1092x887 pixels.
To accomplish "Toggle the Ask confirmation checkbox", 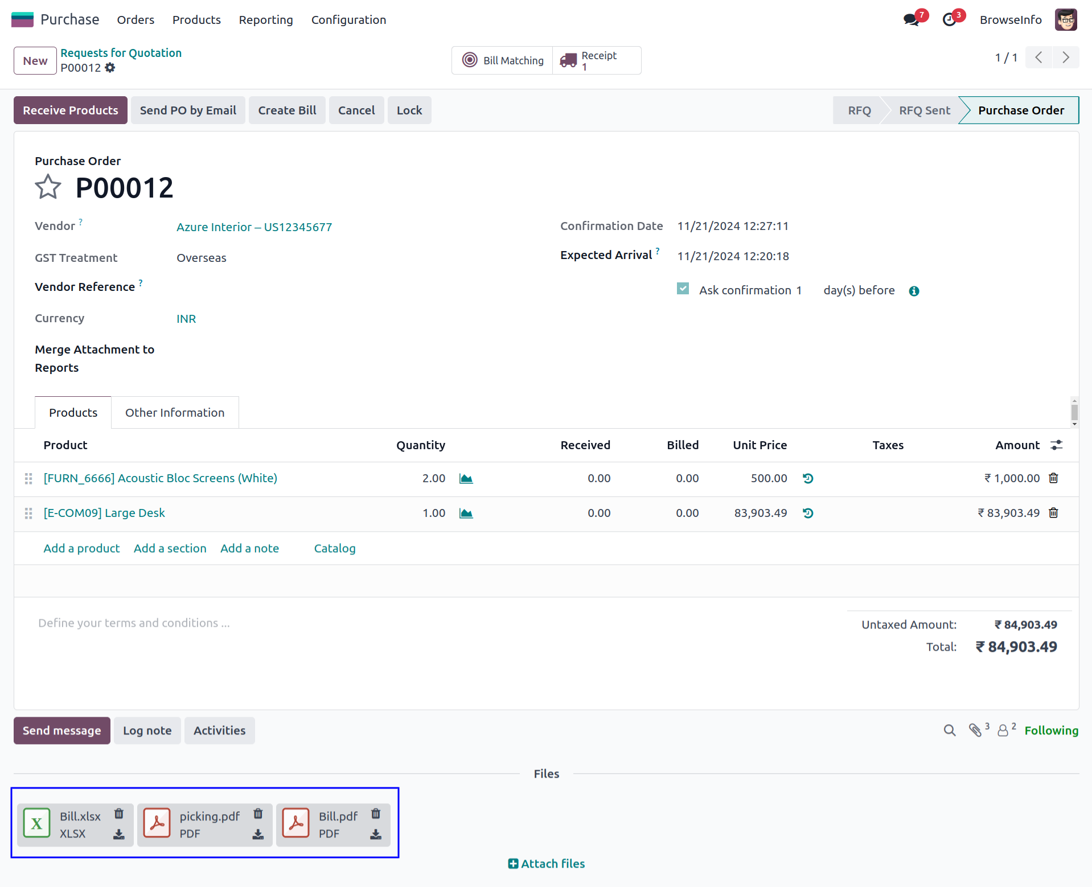I will point(683,289).
